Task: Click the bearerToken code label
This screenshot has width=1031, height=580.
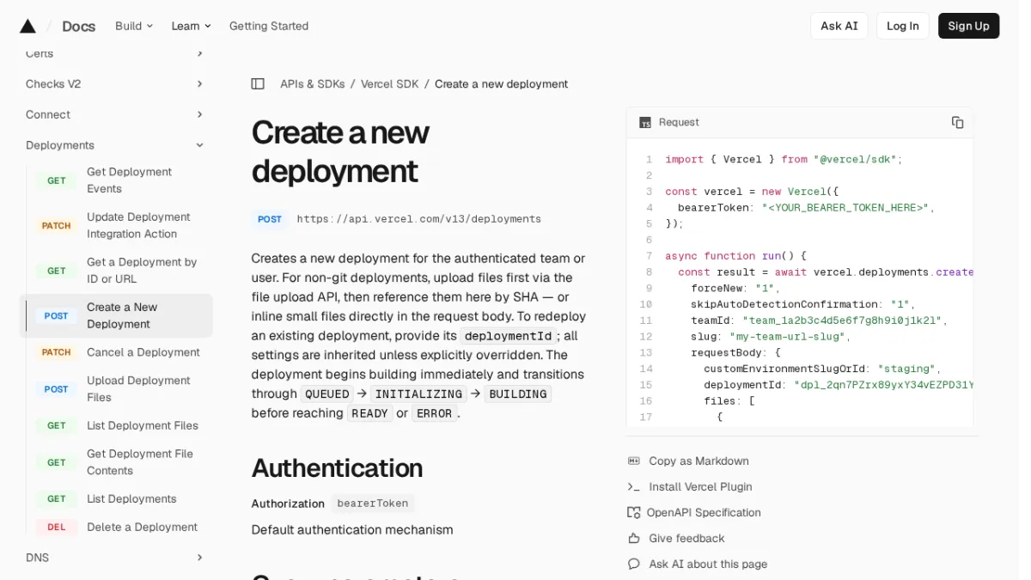Action: [373, 504]
